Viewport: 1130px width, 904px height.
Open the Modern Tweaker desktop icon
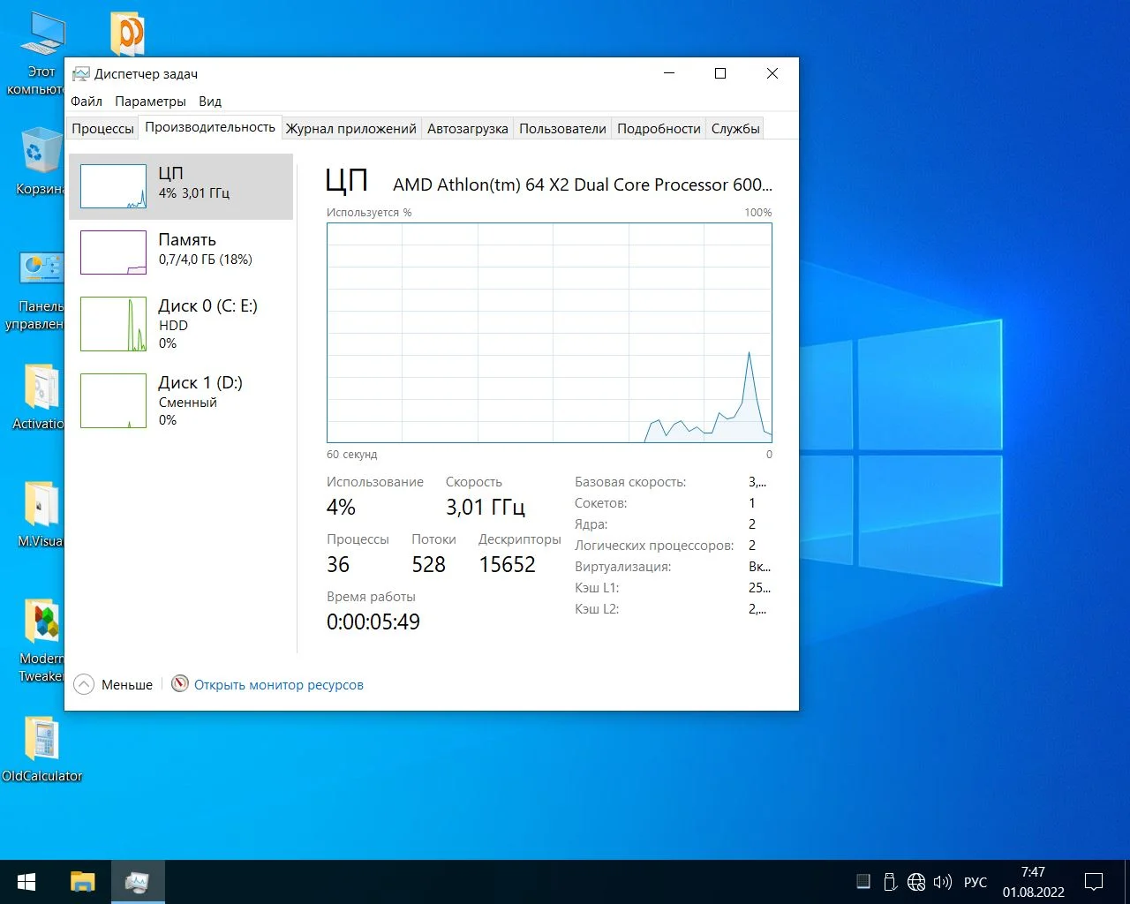[x=41, y=641]
